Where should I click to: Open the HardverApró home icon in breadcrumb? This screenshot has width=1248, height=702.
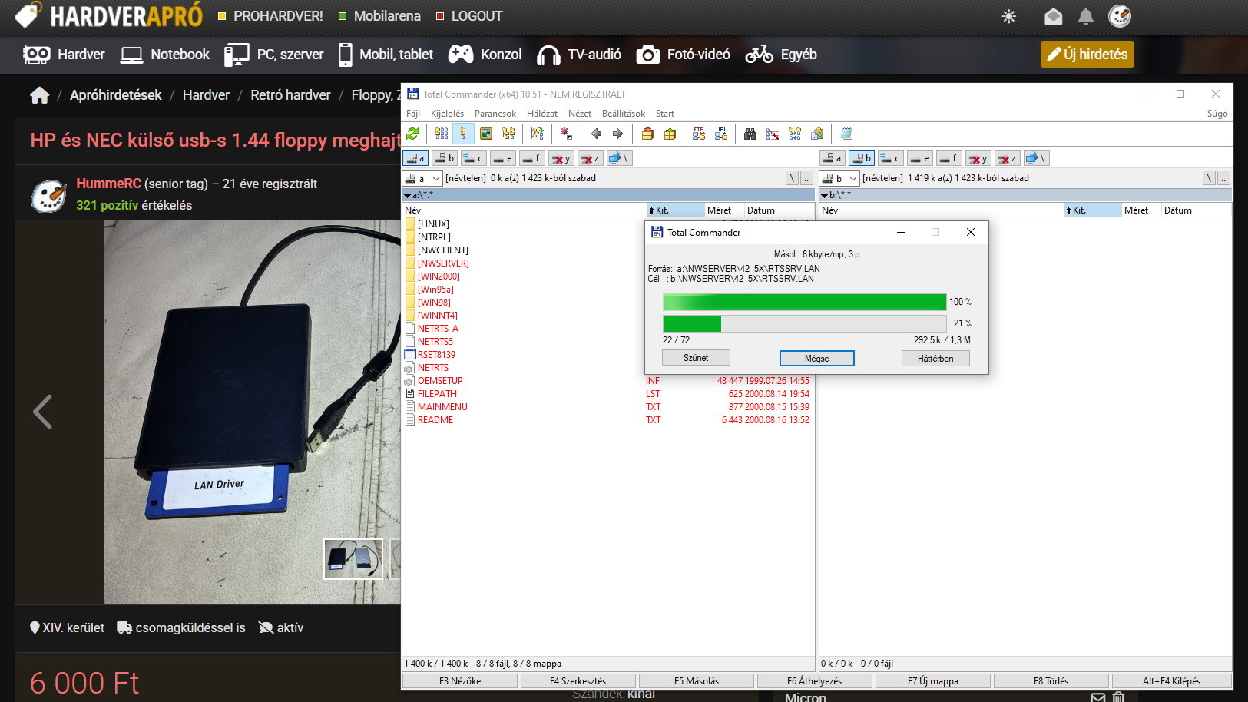point(39,94)
